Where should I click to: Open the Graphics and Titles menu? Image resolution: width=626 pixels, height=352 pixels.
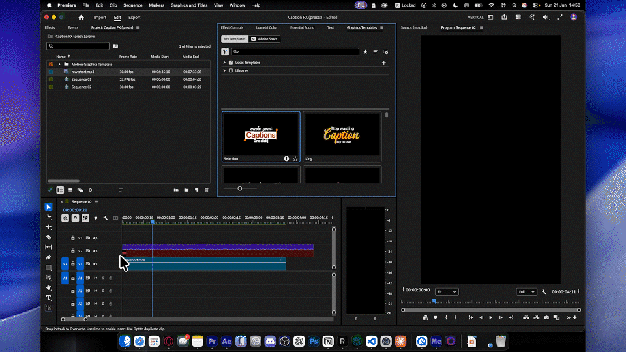click(x=189, y=5)
